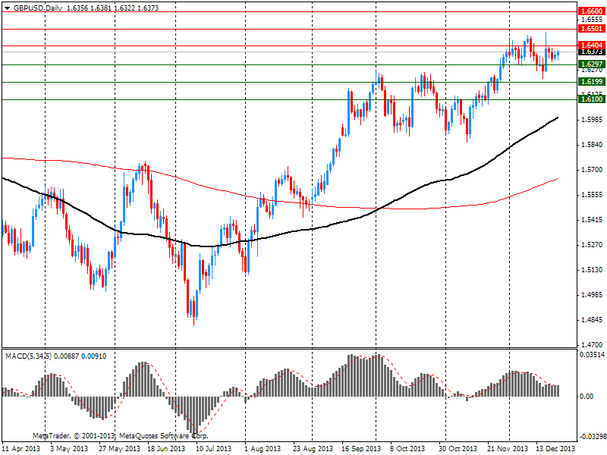Image resolution: width=607 pixels, height=455 pixels.
Task: Pick the green 1.6199 price level tag
Action: click(590, 82)
